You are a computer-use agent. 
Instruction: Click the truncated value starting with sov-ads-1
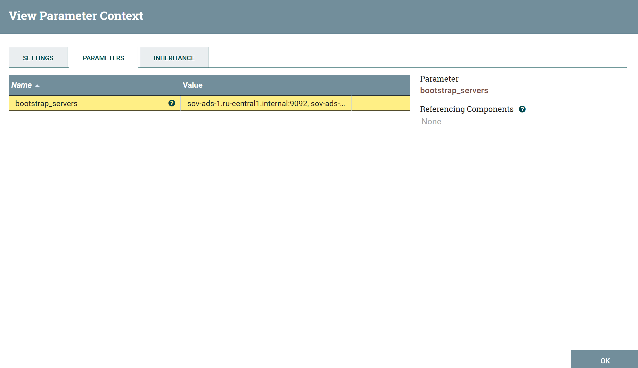pyautogui.click(x=266, y=103)
